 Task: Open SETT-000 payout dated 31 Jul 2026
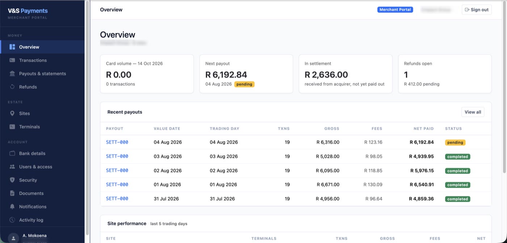pyautogui.click(x=117, y=199)
